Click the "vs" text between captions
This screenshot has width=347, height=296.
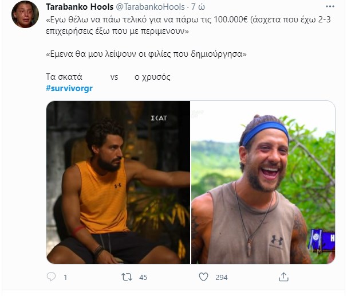(x=113, y=76)
